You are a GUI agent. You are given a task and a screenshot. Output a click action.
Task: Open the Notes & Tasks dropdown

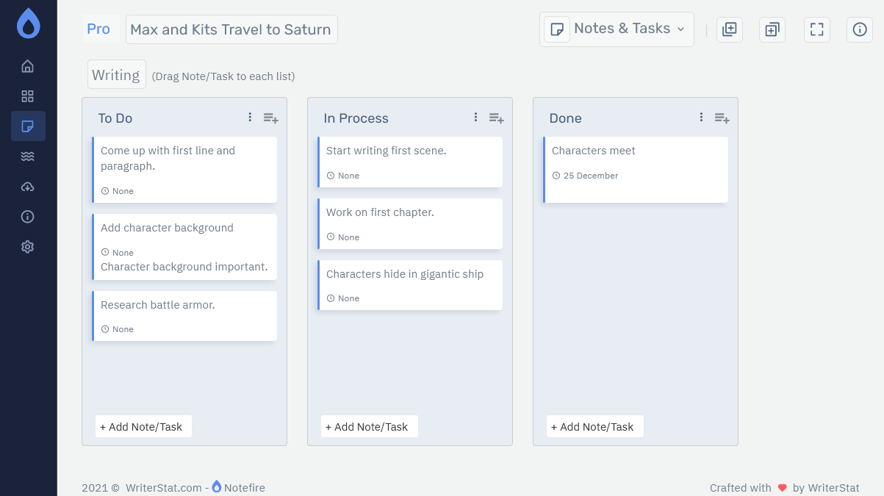point(617,29)
